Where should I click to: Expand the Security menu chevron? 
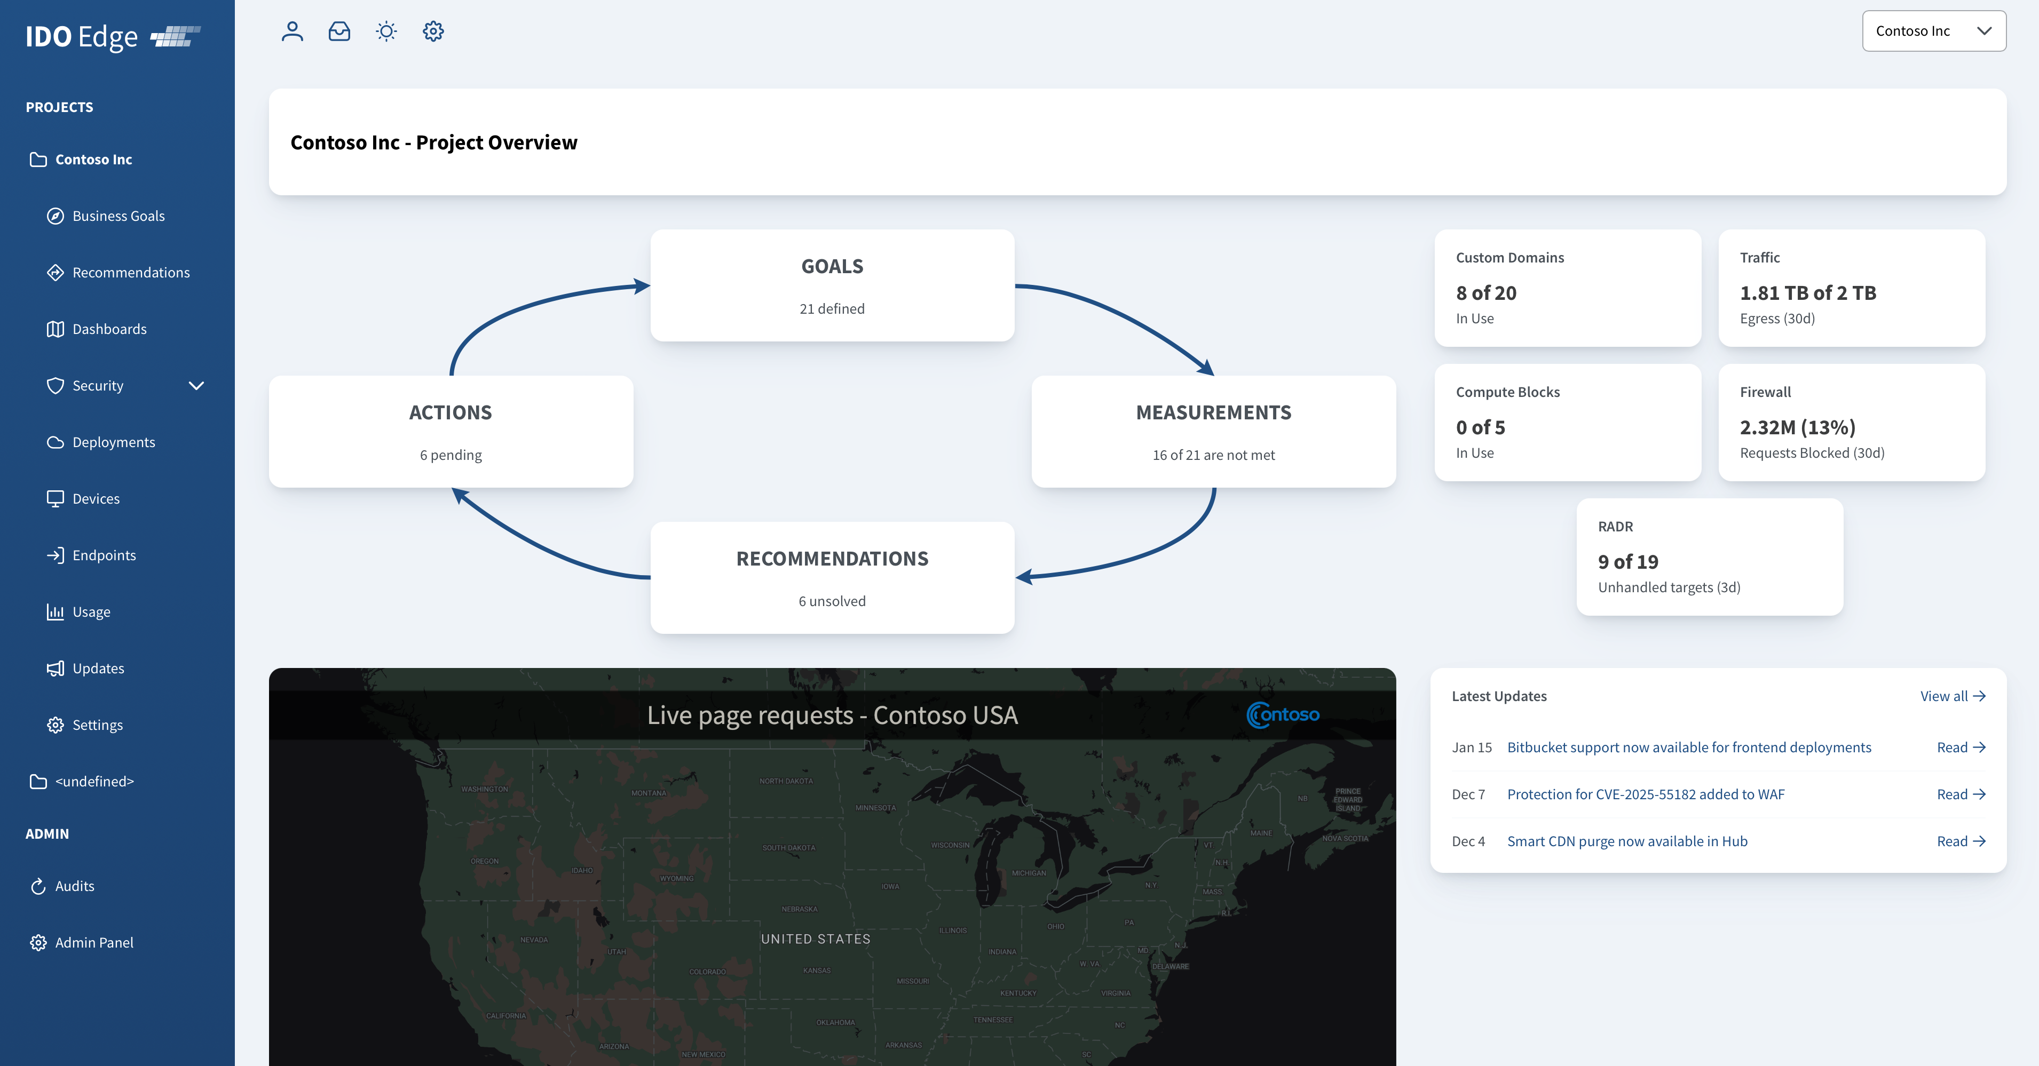[196, 386]
